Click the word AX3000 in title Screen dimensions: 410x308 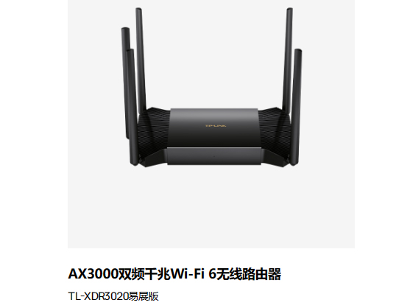[x=93, y=274]
